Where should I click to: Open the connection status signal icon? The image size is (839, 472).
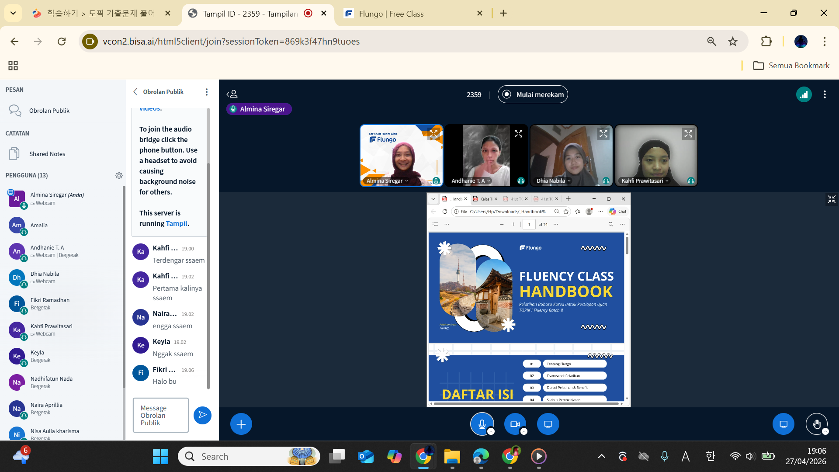point(804,94)
